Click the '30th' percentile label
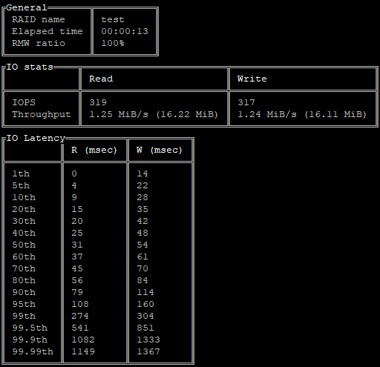The image size is (380, 367). tap(24, 221)
